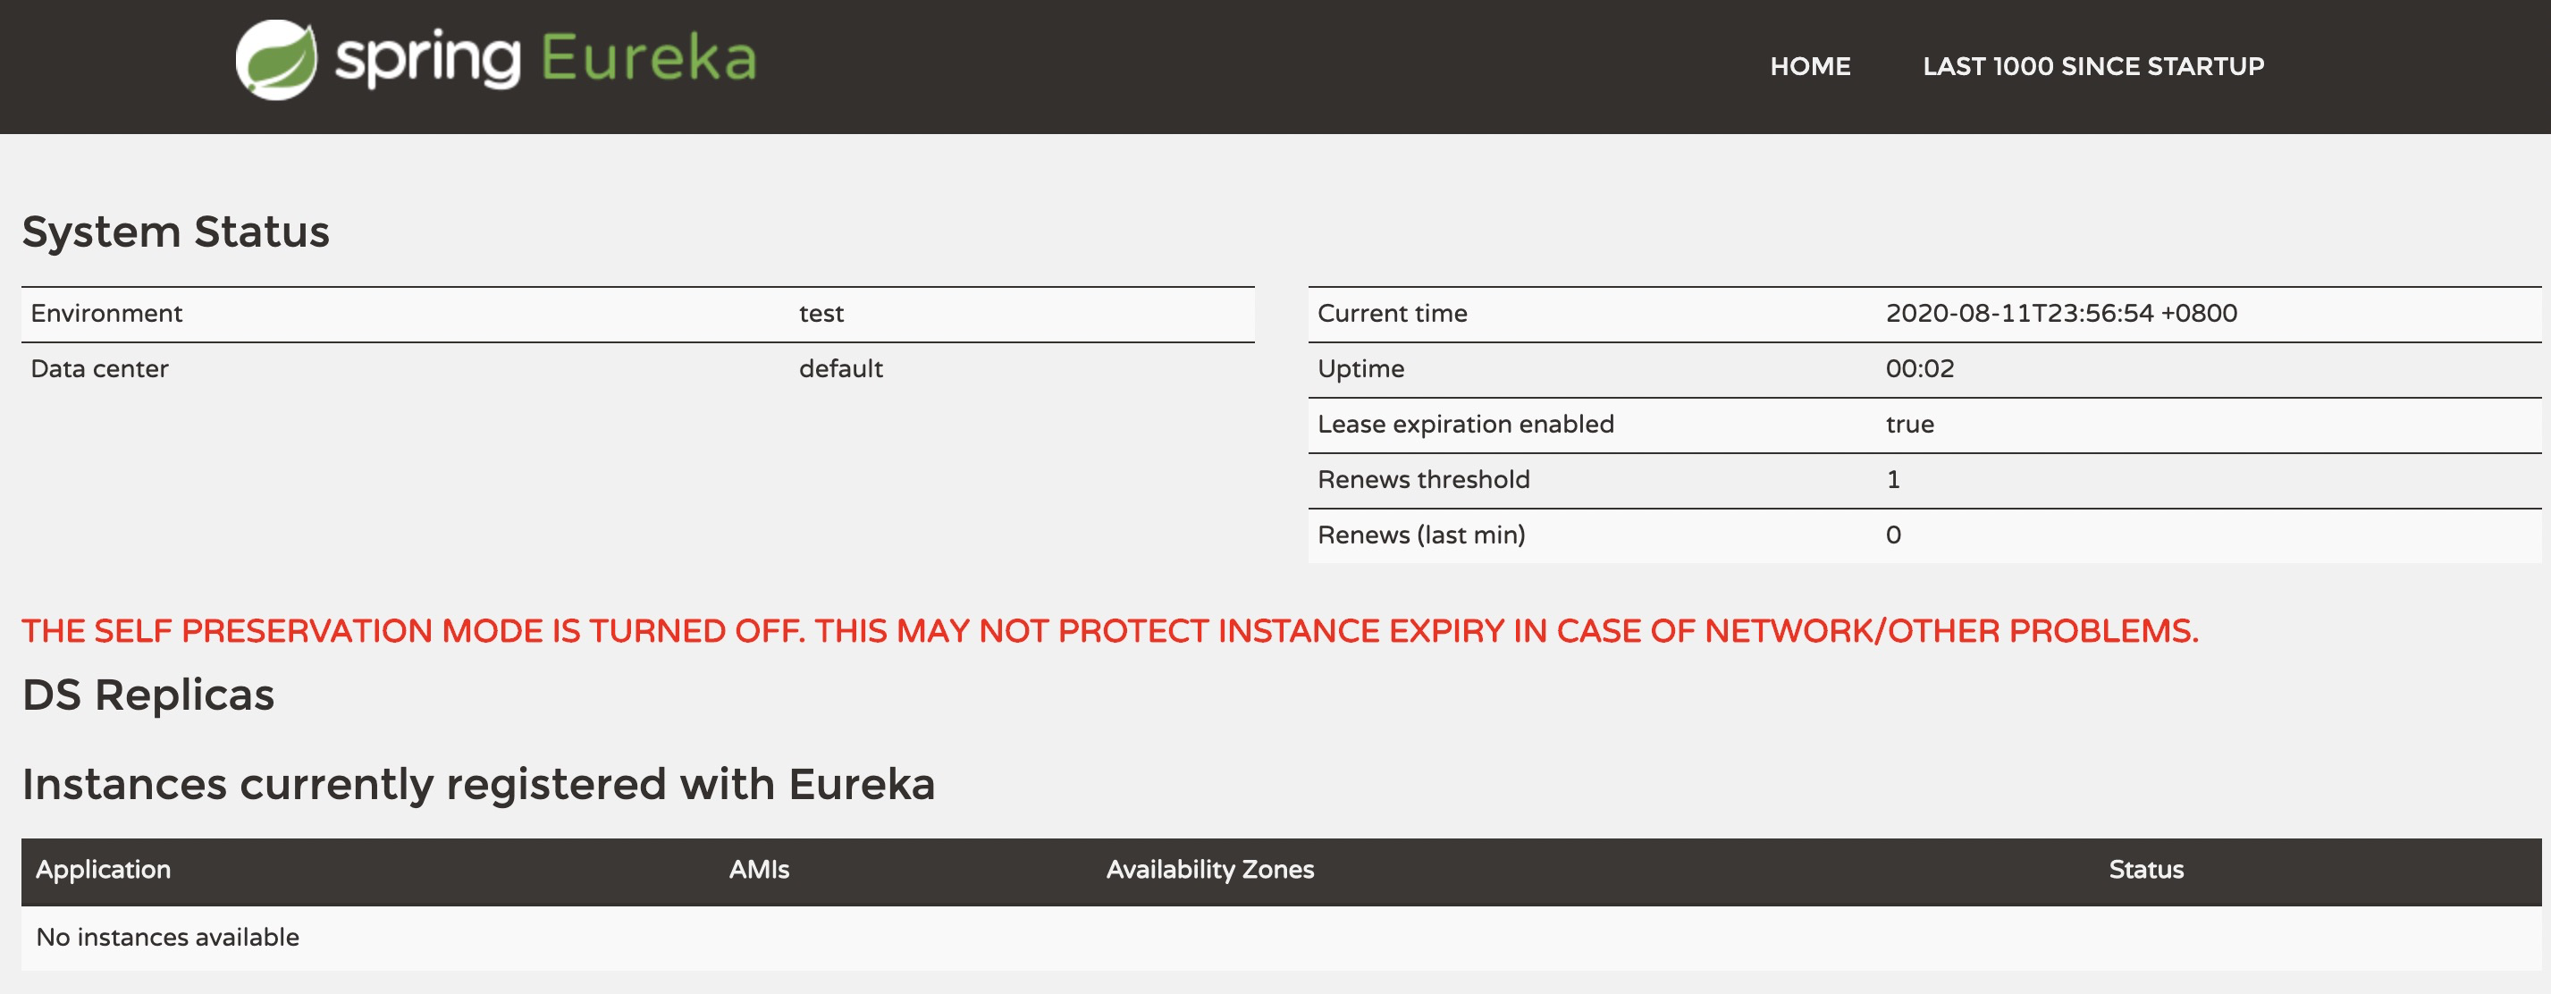Click the Status column header

[2145, 871]
